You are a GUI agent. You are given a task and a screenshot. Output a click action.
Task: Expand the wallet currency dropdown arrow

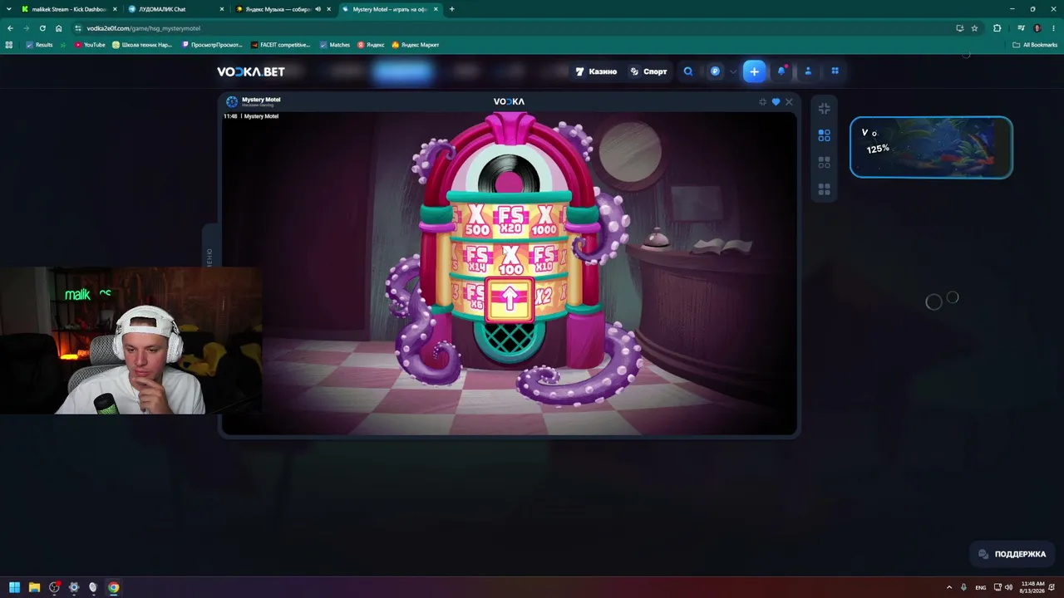(732, 71)
